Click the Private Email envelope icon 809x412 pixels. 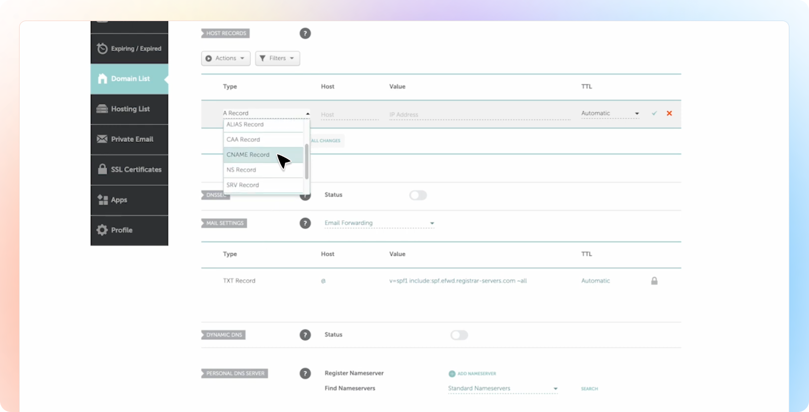pos(102,139)
